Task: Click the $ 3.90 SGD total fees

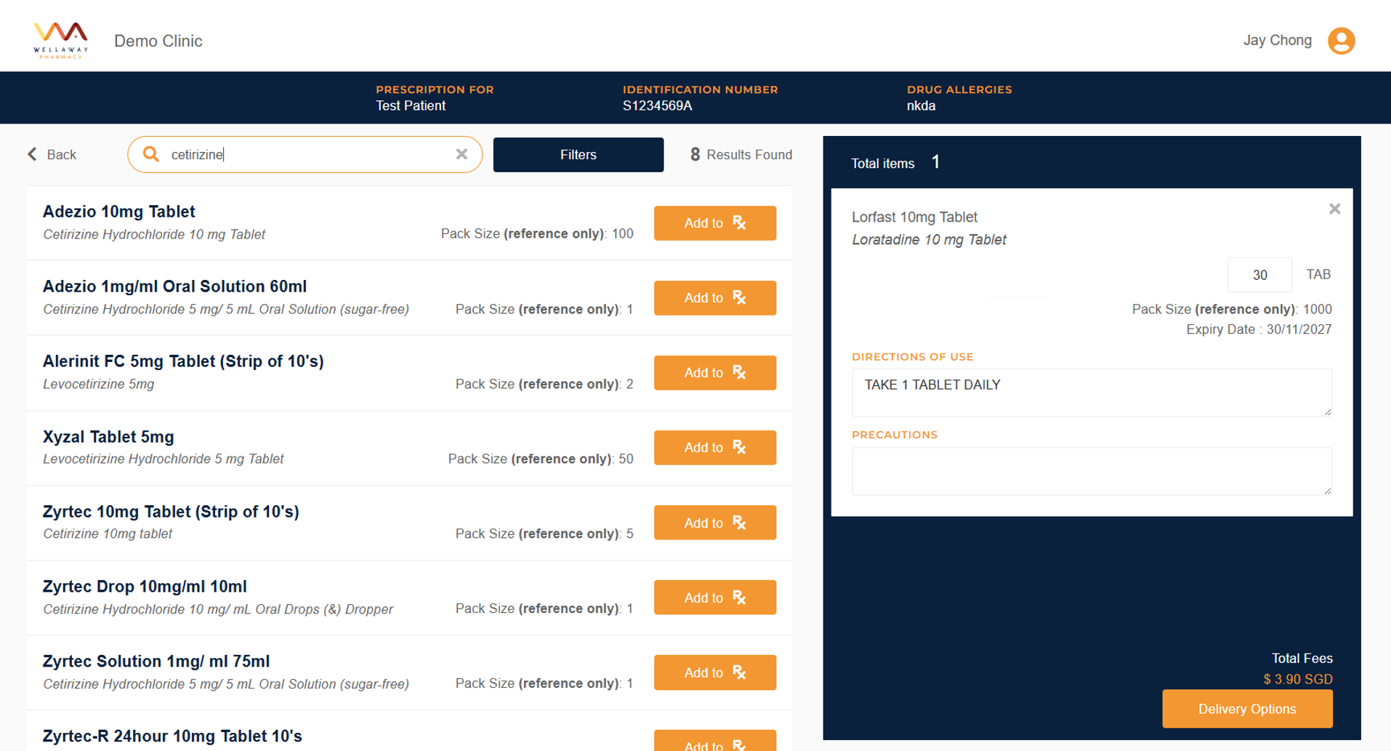Action: click(1298, 679)
